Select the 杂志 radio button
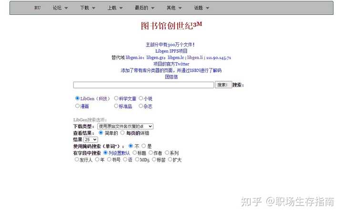This screenshot has width=343, height=216. click(x=141, y=106)
